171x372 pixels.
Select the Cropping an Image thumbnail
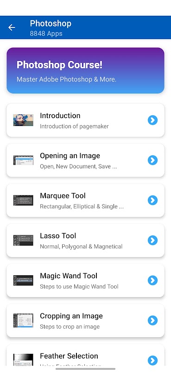(23, 320)
